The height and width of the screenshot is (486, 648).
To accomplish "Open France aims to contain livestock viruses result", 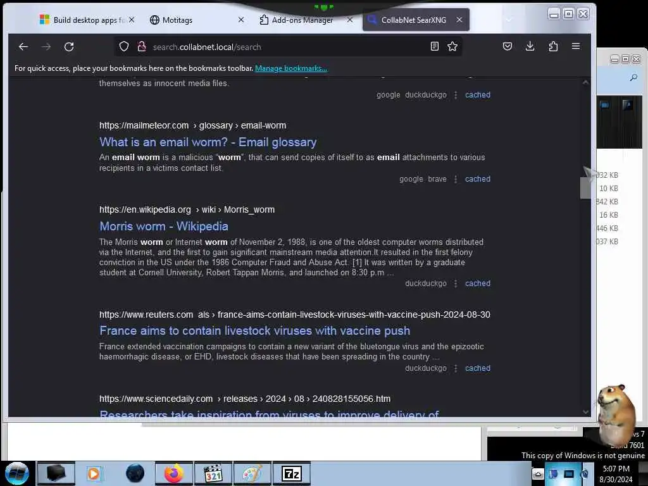I will (254, 330).
